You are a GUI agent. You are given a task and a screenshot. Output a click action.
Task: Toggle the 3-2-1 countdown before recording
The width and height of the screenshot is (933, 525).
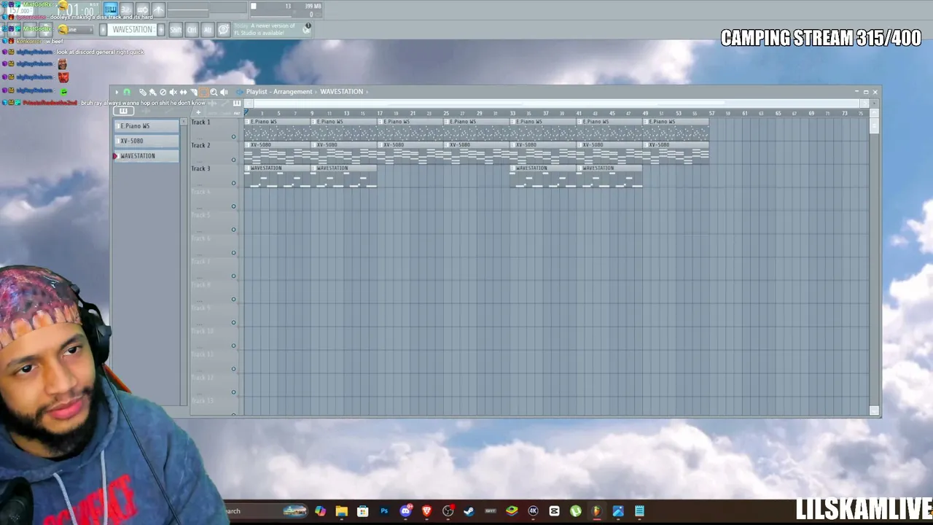click(125, 9)
